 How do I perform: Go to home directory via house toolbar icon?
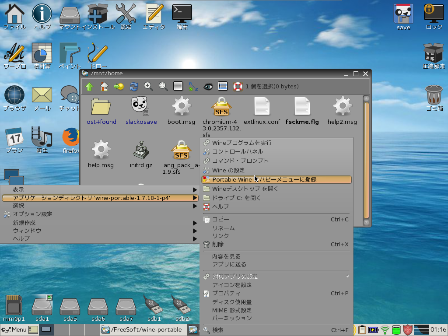(104, 87)
